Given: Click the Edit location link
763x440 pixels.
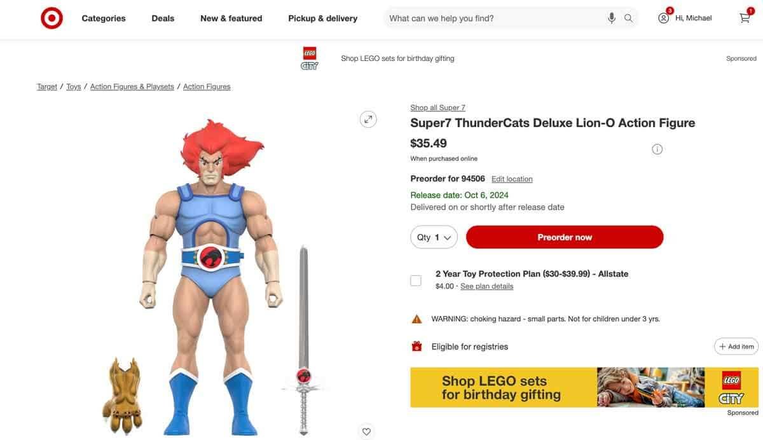Looking at the screenshot, I should coord(512,179).
